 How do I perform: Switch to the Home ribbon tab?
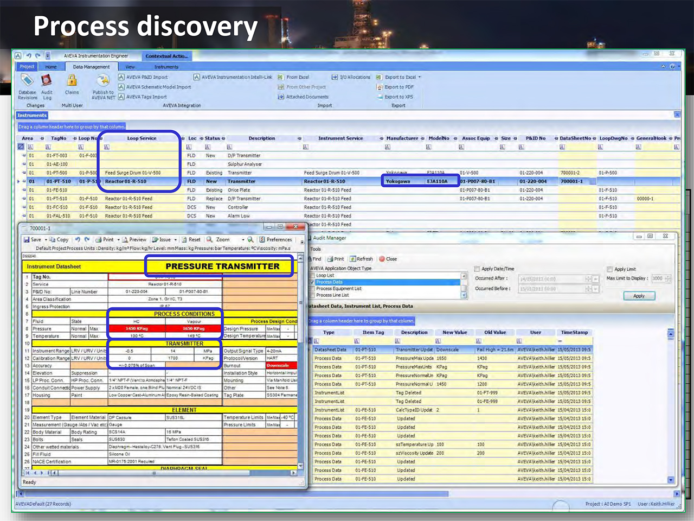(x=51, y=67)
